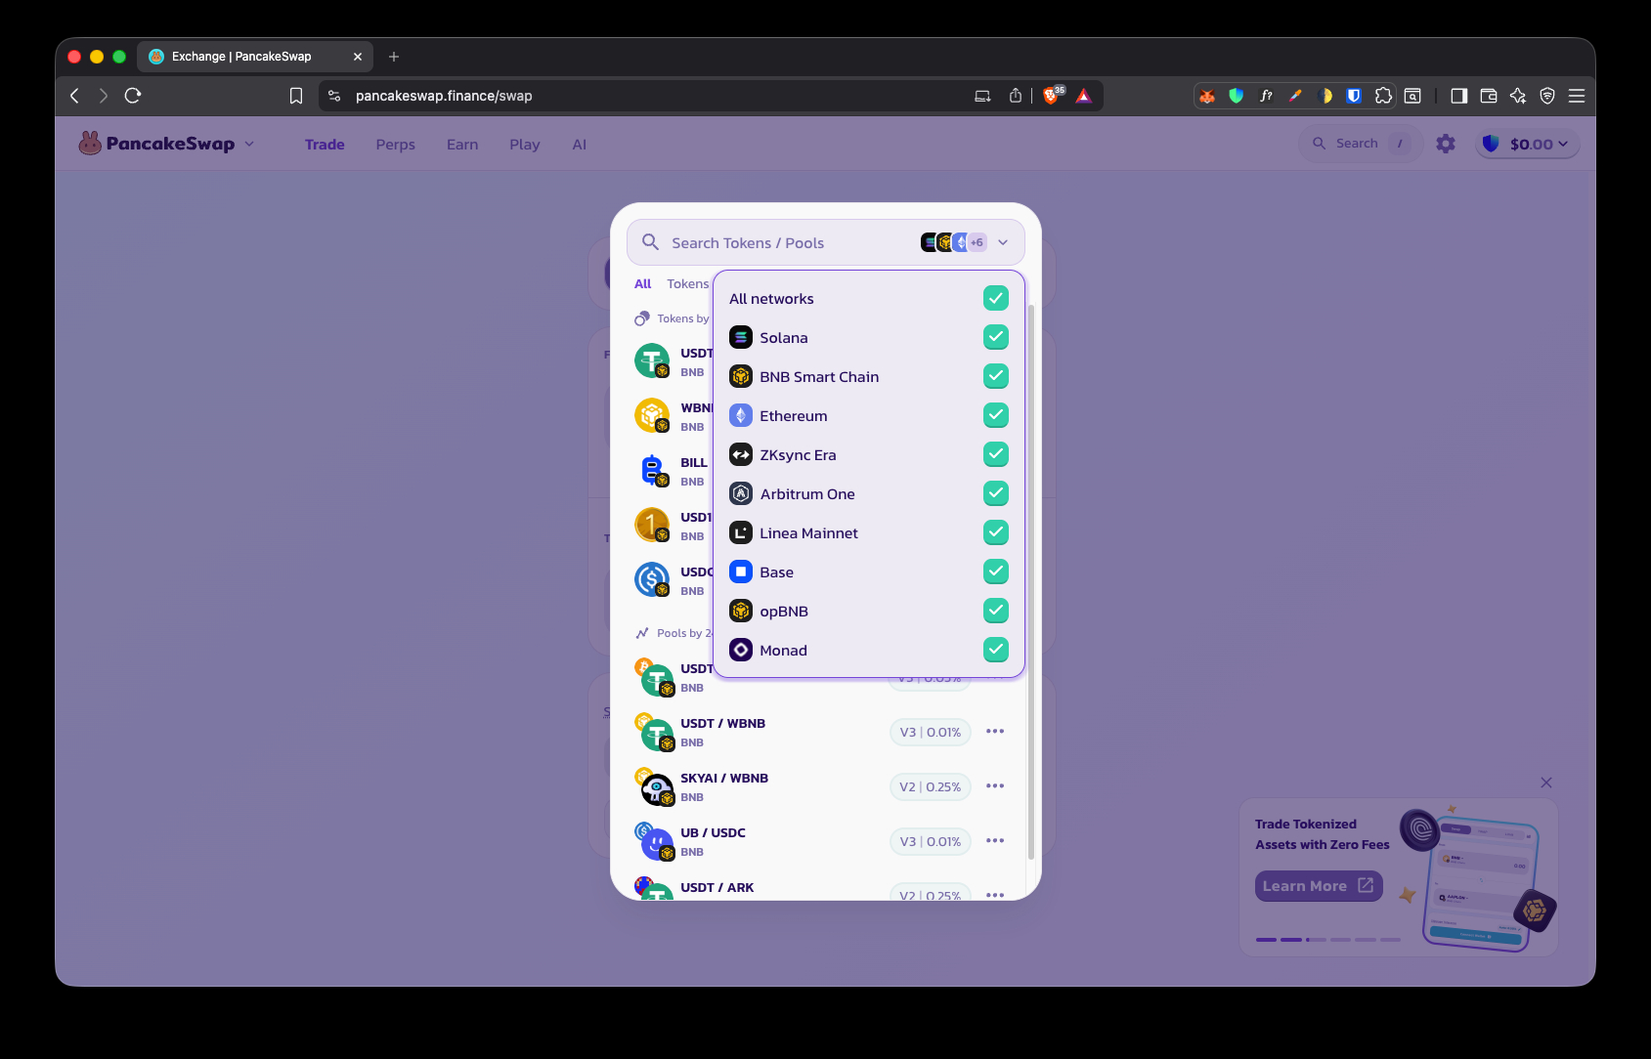Screen dimensions: 1651x1059
Task: Bookmark this page
Action: 296,96
